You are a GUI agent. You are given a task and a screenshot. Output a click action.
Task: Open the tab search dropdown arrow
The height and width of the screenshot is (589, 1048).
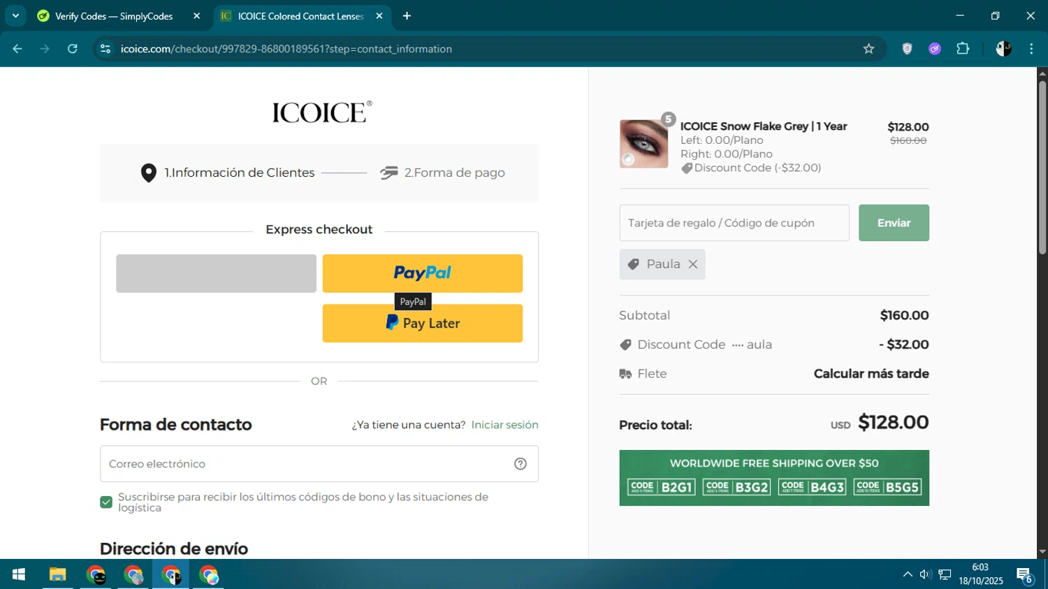[15, 15]
